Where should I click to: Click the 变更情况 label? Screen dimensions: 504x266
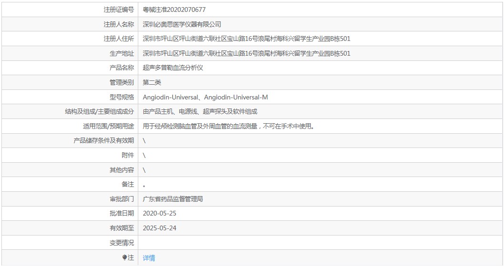point(122,243)
